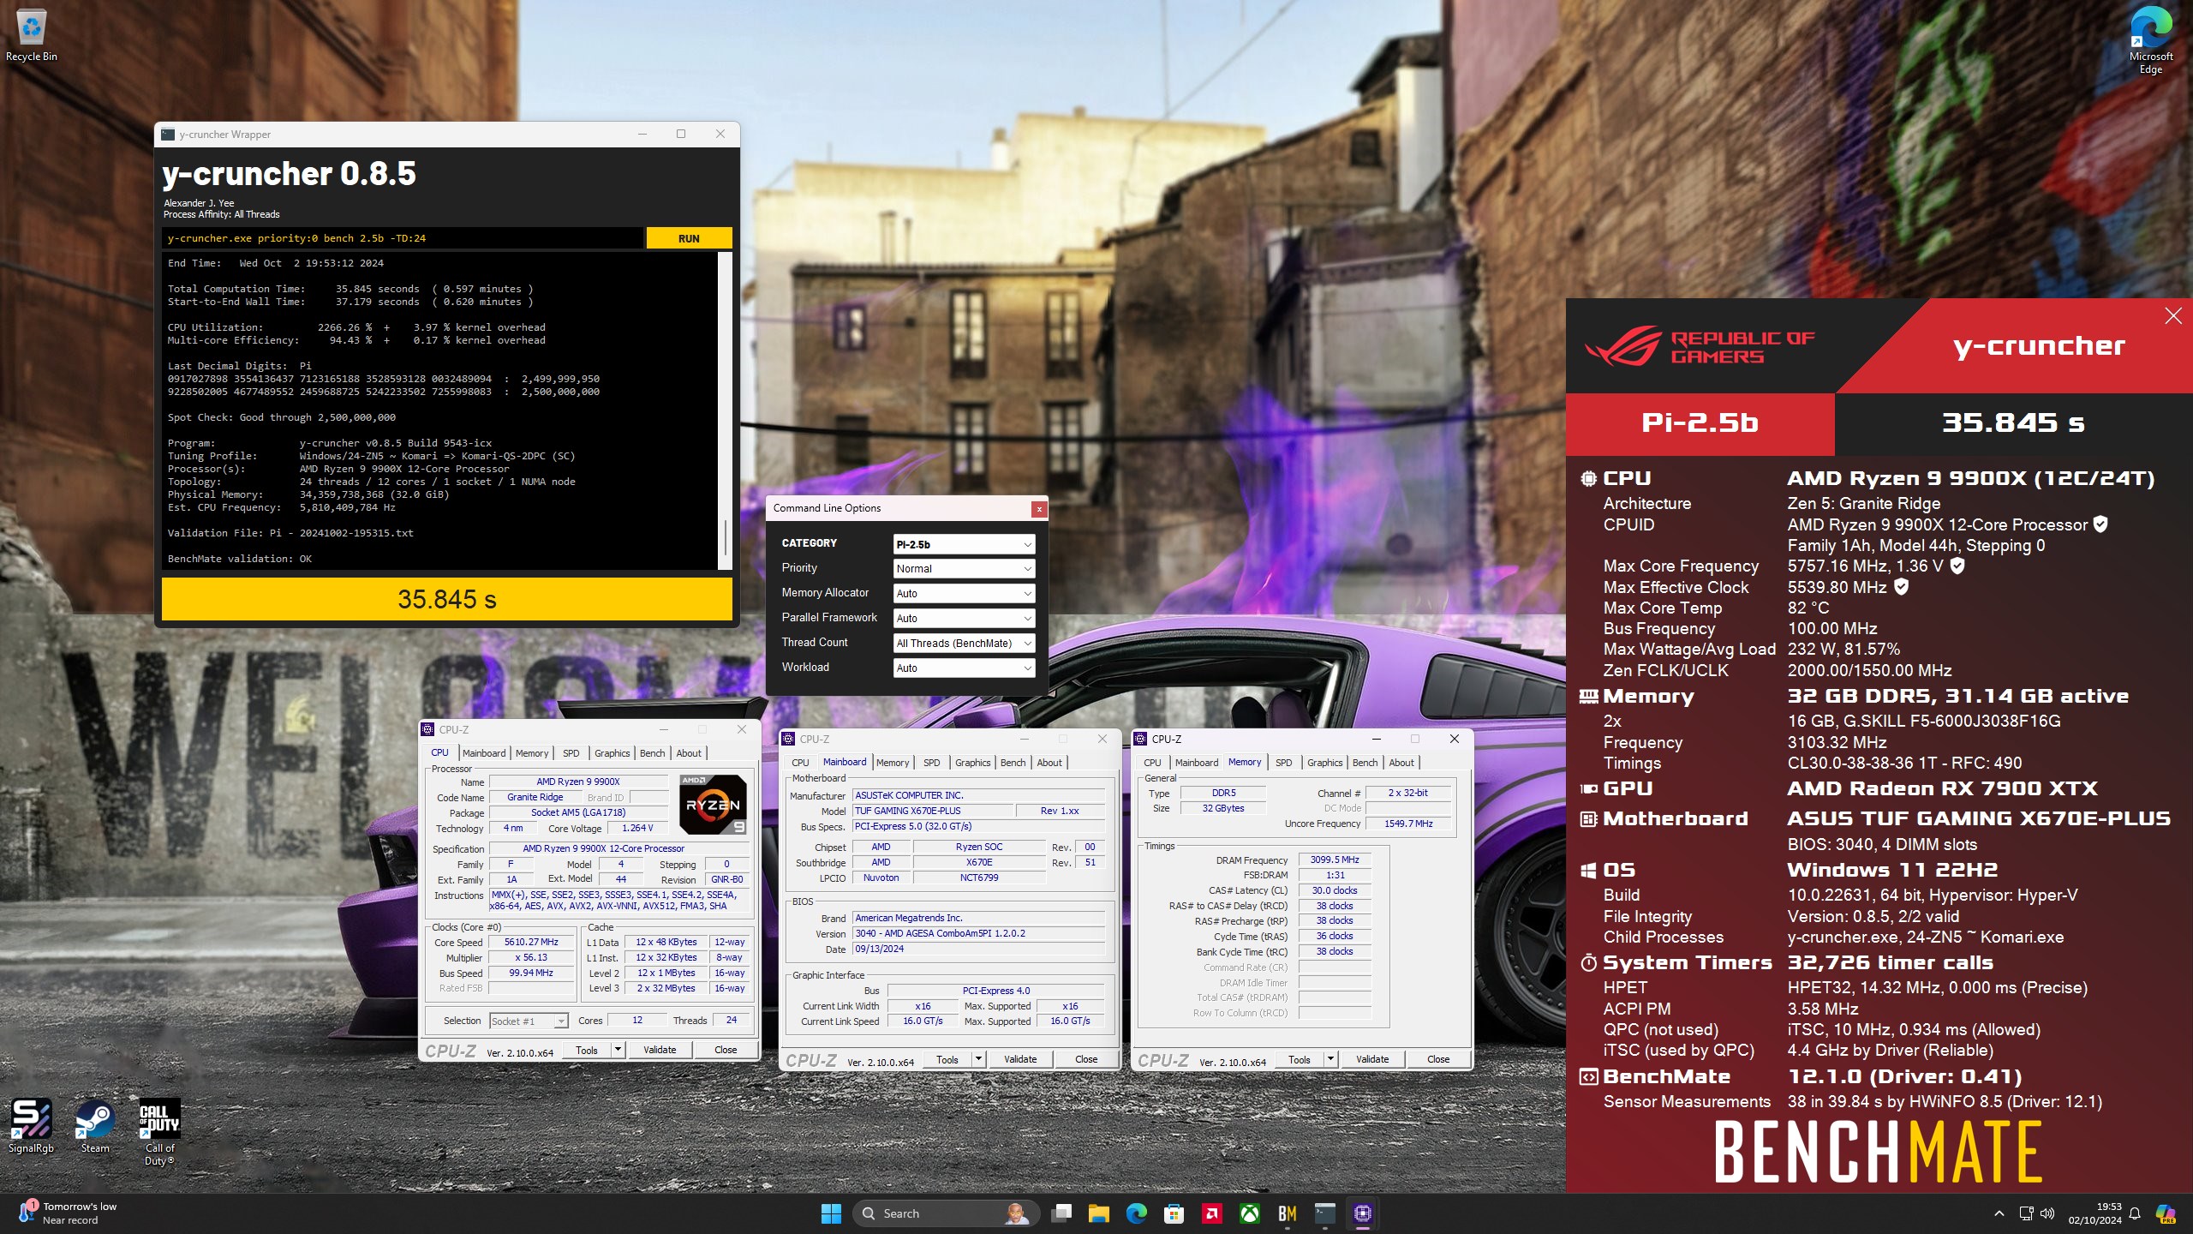Switch to Mainboard tab in CPU-Z CPU window

tap(484, 753)
